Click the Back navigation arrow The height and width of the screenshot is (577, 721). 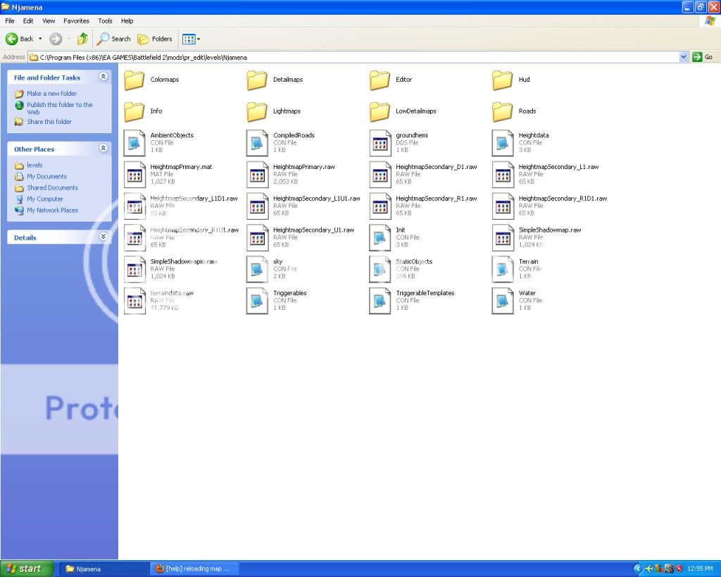coord(12,39)
